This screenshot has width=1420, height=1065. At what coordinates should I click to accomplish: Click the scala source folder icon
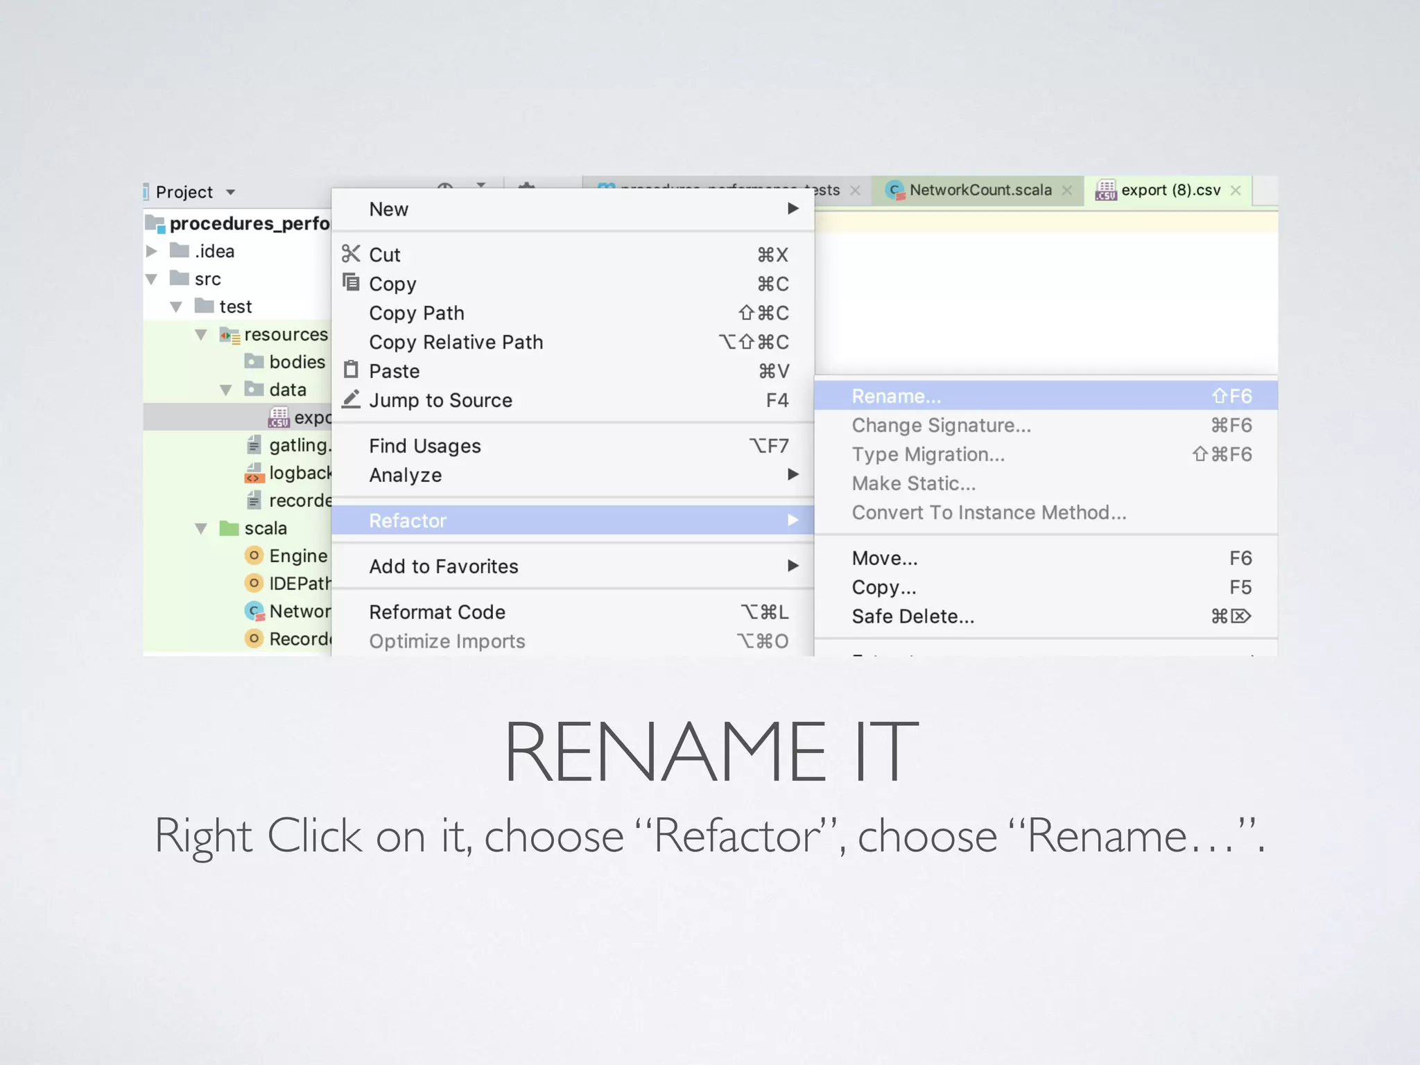(229, 528)
